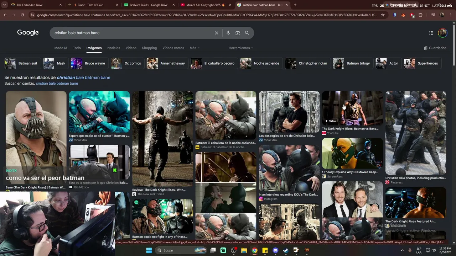Open Steam from the taskbar
The image size is (456, 256).
(286, 250)
